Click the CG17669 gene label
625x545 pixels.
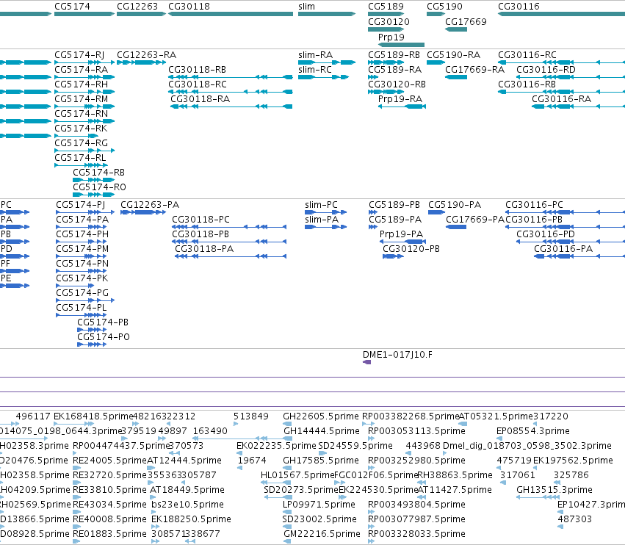point(466,21)
